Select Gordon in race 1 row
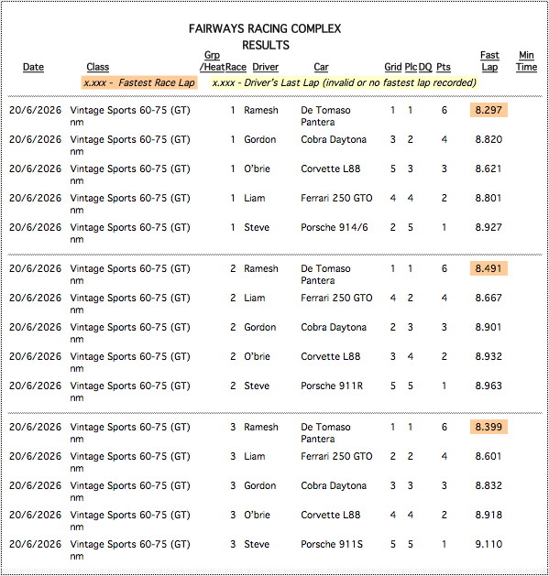Screen dimensions: 549x576 click(x=260, y=139)
